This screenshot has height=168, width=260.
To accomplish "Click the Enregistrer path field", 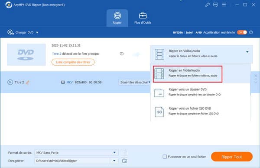I will click(x=72, y=161).
